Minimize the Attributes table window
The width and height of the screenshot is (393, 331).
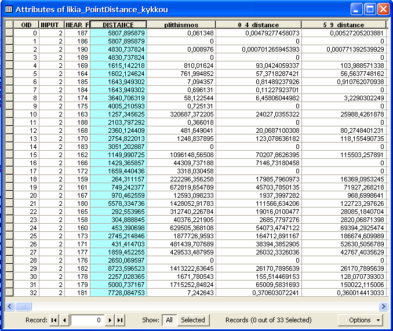[356, 9]
